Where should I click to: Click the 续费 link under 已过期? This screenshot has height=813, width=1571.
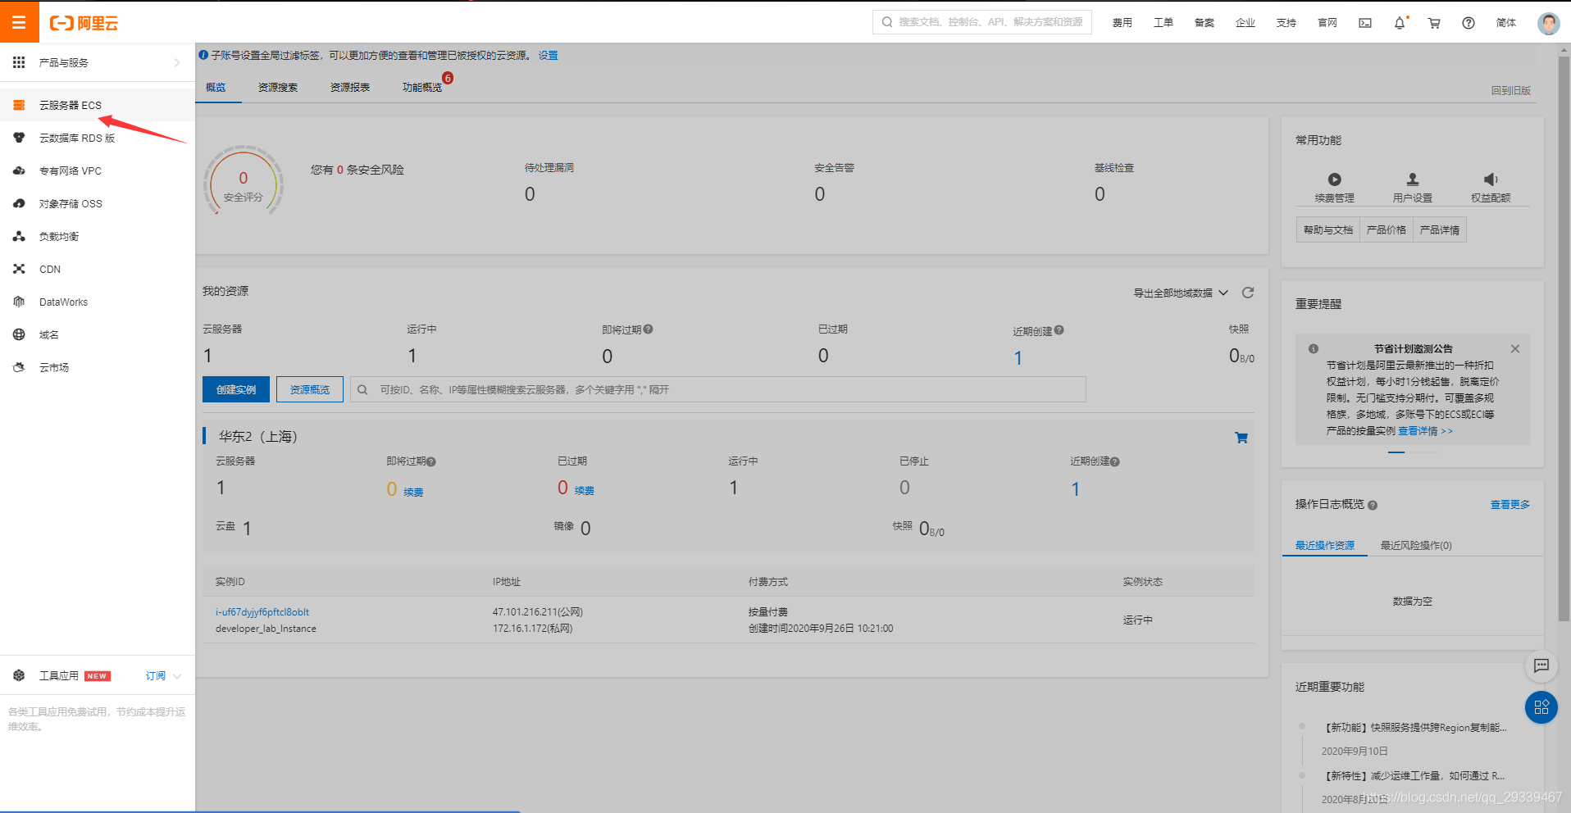coord(585,491)
